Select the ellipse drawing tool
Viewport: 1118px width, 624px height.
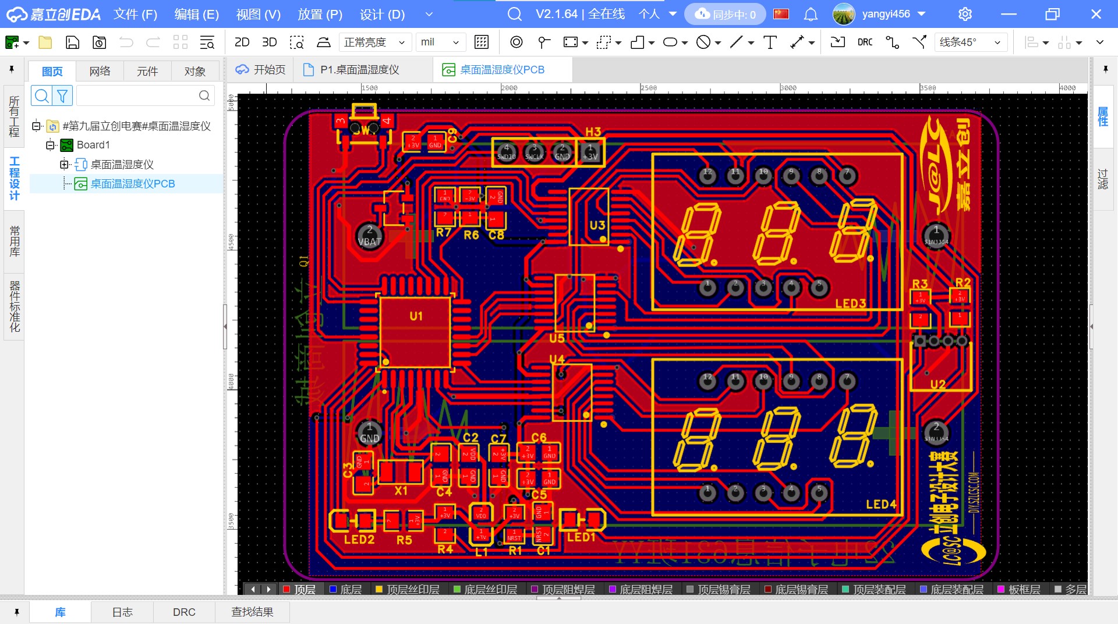(670, 42)
